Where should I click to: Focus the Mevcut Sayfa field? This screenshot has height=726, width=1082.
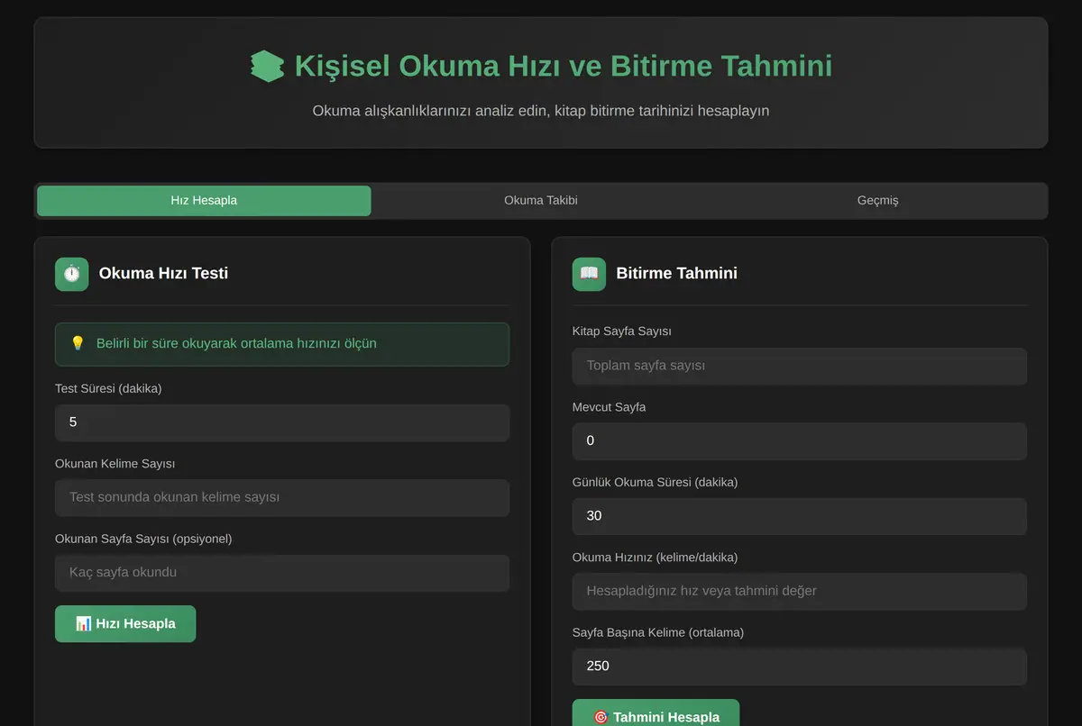click(x=800, y=440)
